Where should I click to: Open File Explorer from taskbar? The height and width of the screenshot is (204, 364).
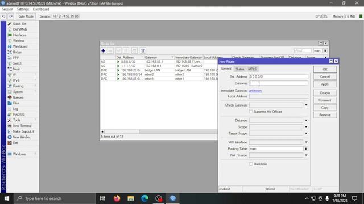(131, 198)
